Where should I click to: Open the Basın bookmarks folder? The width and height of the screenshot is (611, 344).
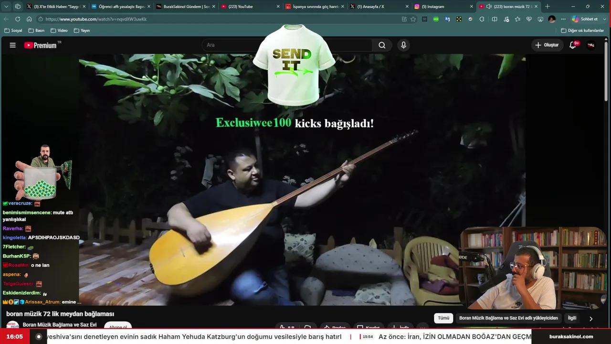36,31
